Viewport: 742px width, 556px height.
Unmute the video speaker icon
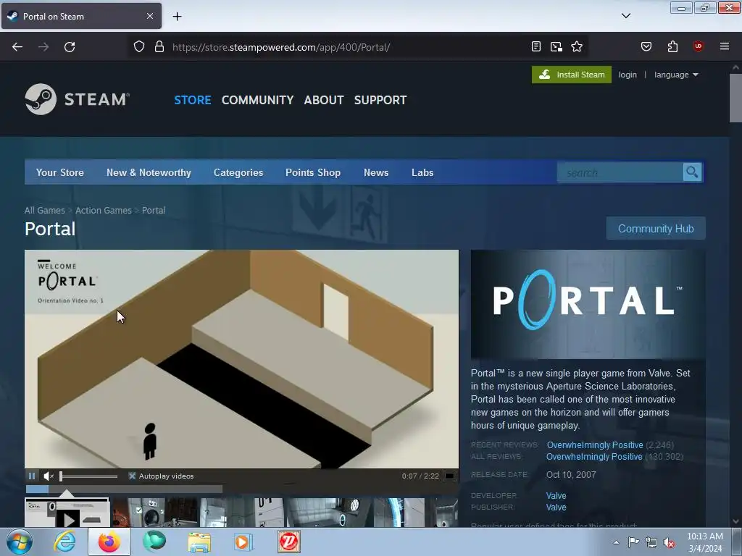click(x=49, y=476)
